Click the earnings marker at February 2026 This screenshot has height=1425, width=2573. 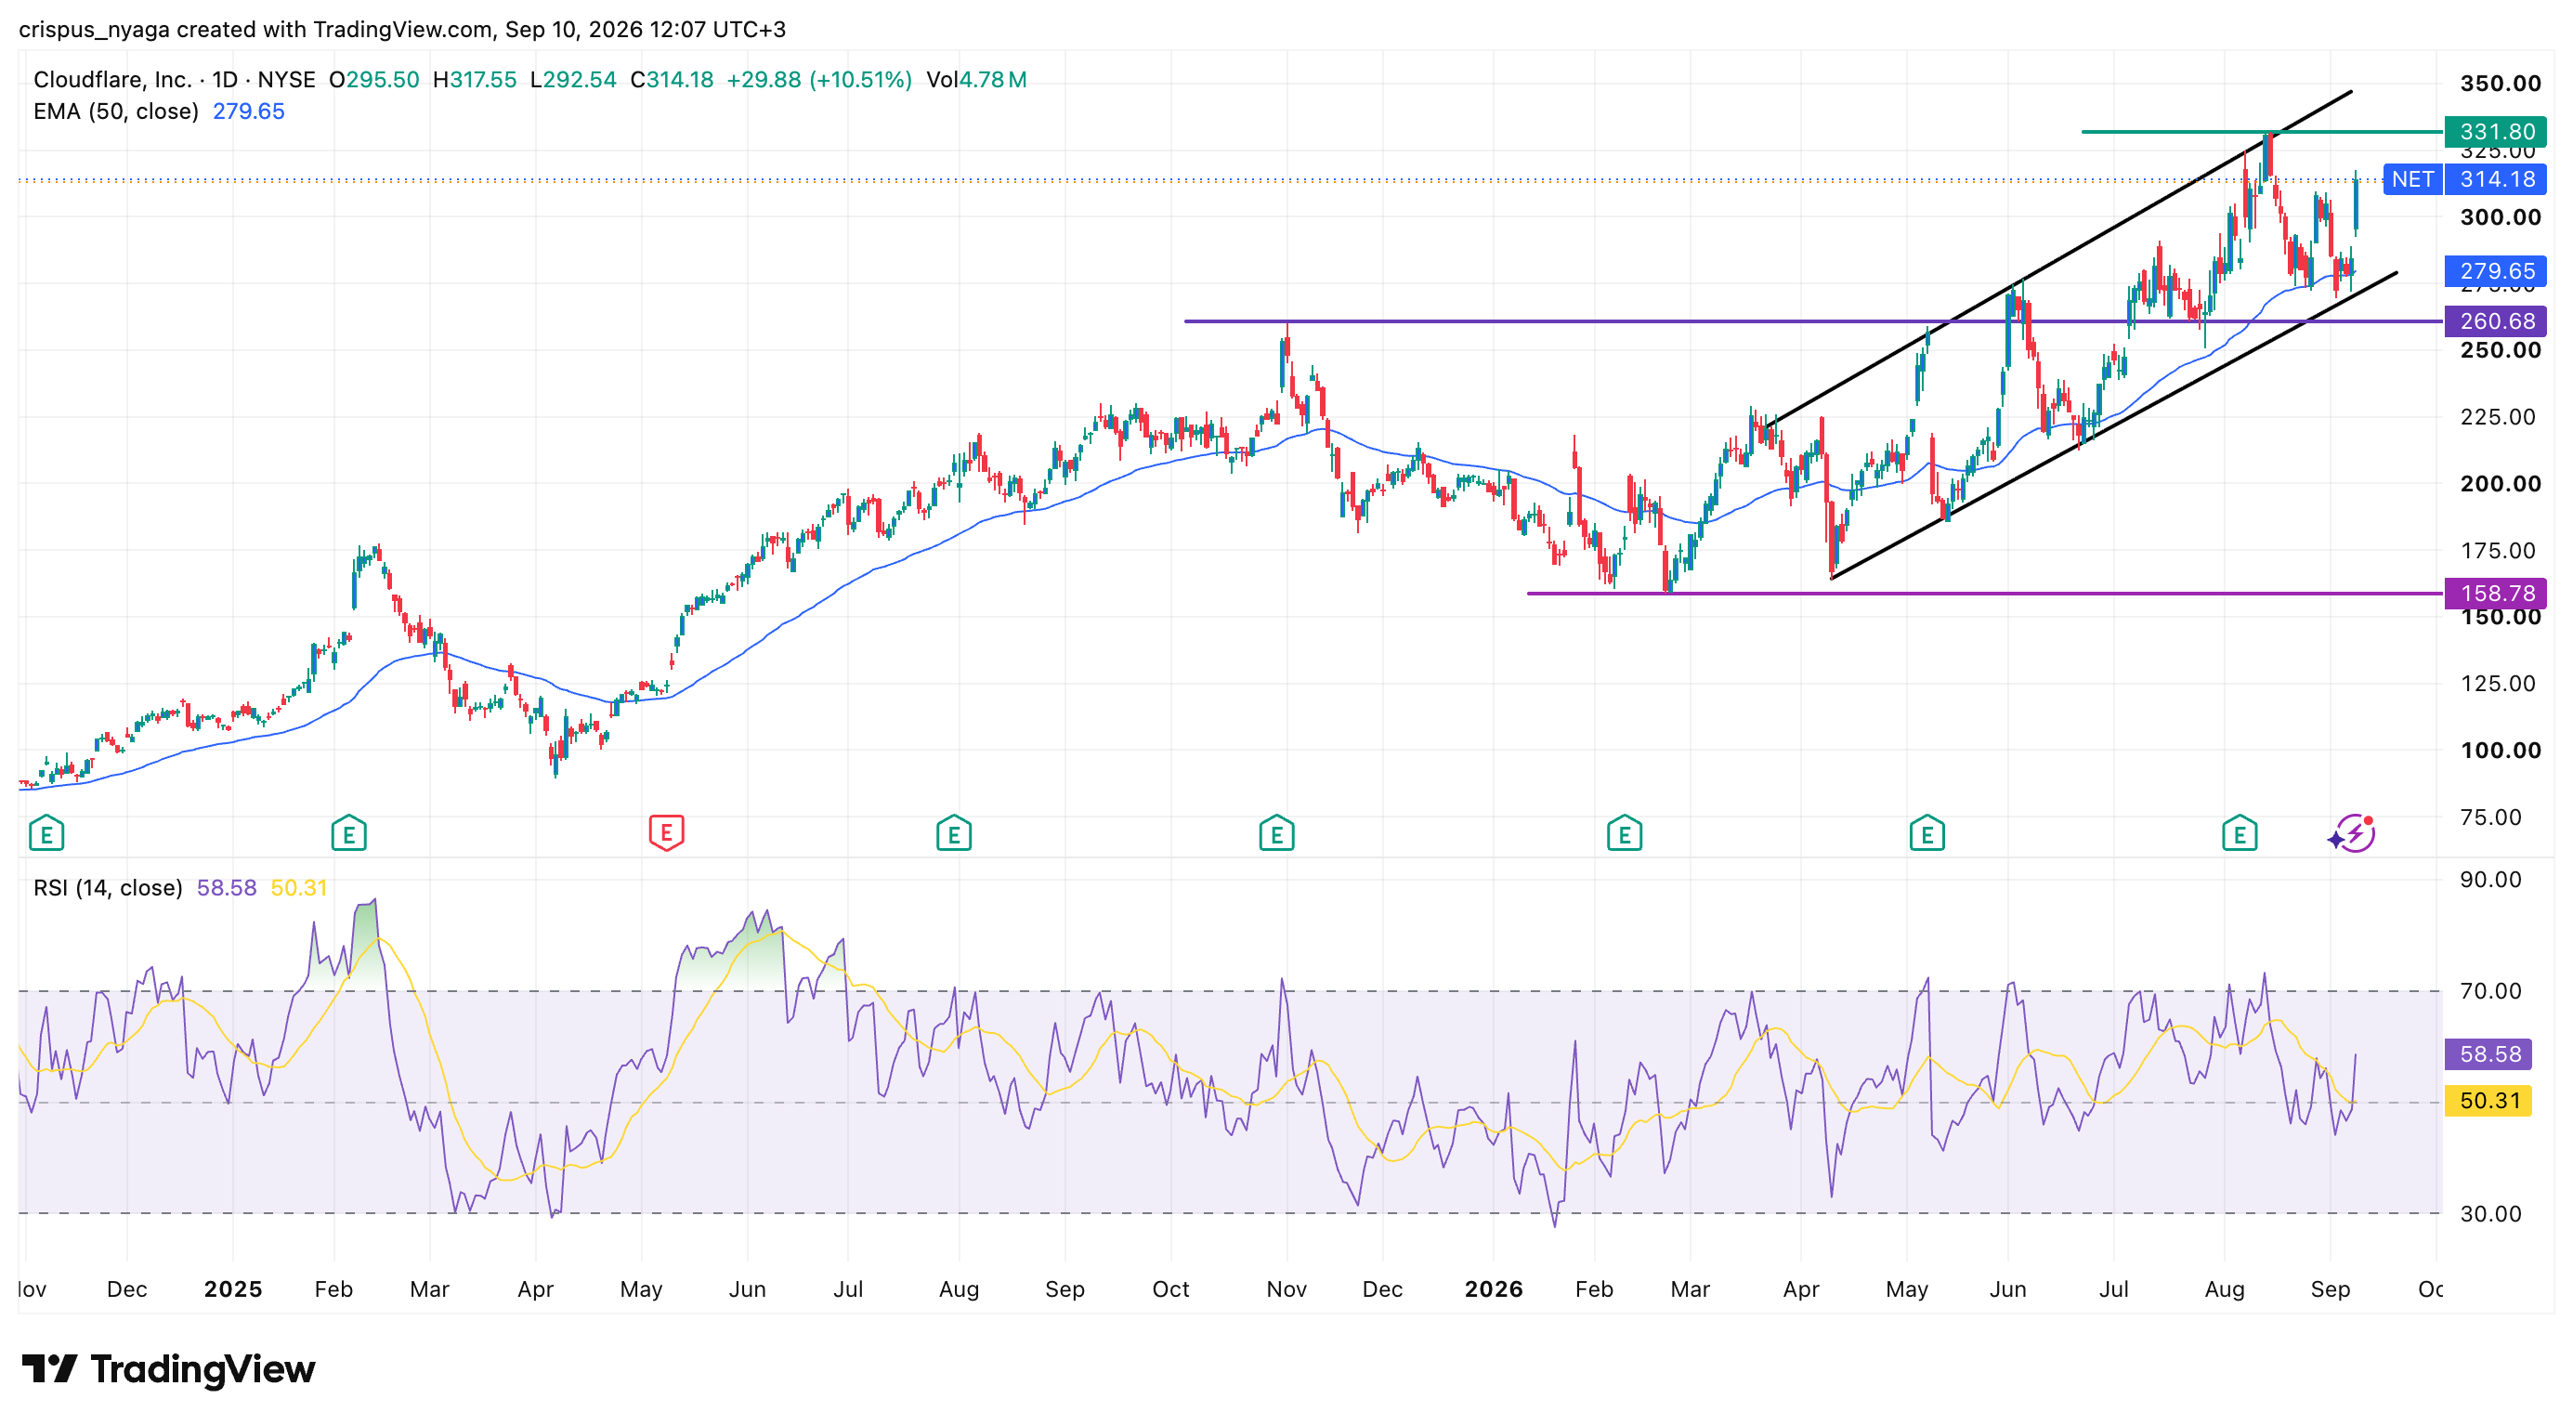pos(1624,833)
